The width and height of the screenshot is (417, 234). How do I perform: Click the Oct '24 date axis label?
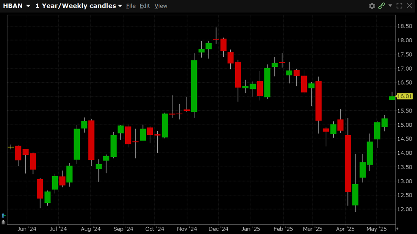pyautogui.click(x=155, y=229)
